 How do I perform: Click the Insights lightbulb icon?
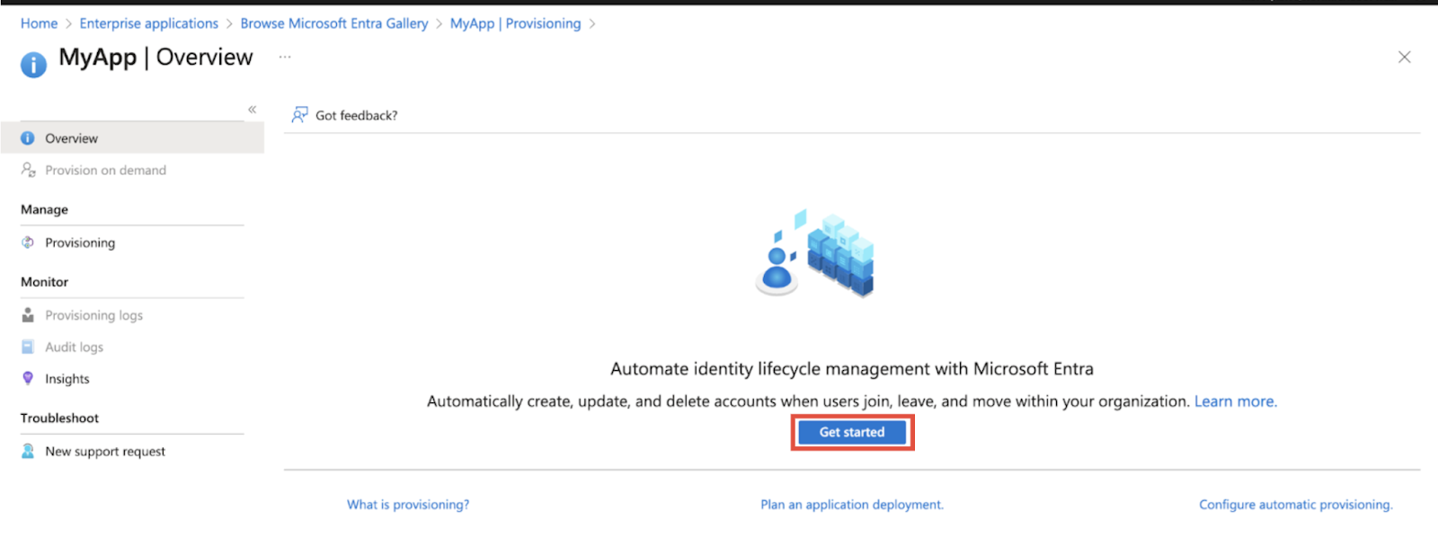(x=28, y=379)
